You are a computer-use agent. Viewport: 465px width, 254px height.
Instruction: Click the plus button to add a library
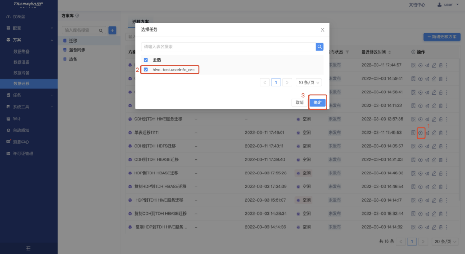click(x=112, y=30)
